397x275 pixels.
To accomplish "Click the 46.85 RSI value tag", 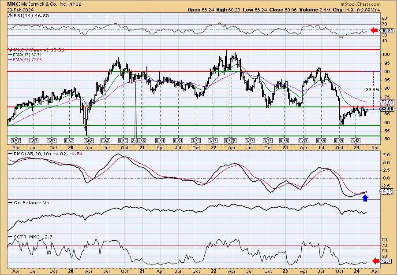I will click(387, 30).
